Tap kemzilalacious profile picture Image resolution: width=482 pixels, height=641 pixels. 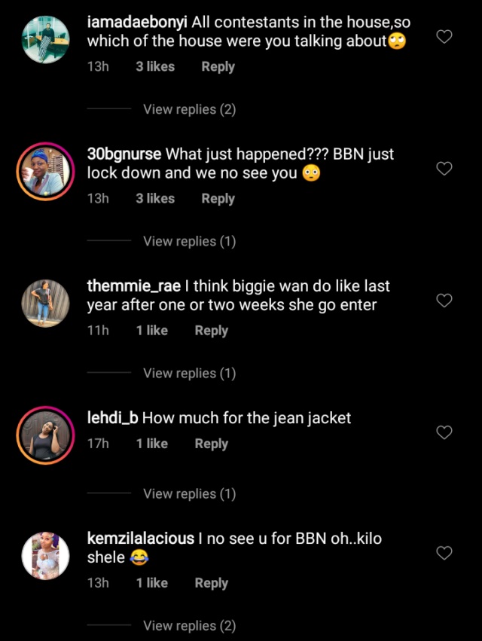coord(44,556)
